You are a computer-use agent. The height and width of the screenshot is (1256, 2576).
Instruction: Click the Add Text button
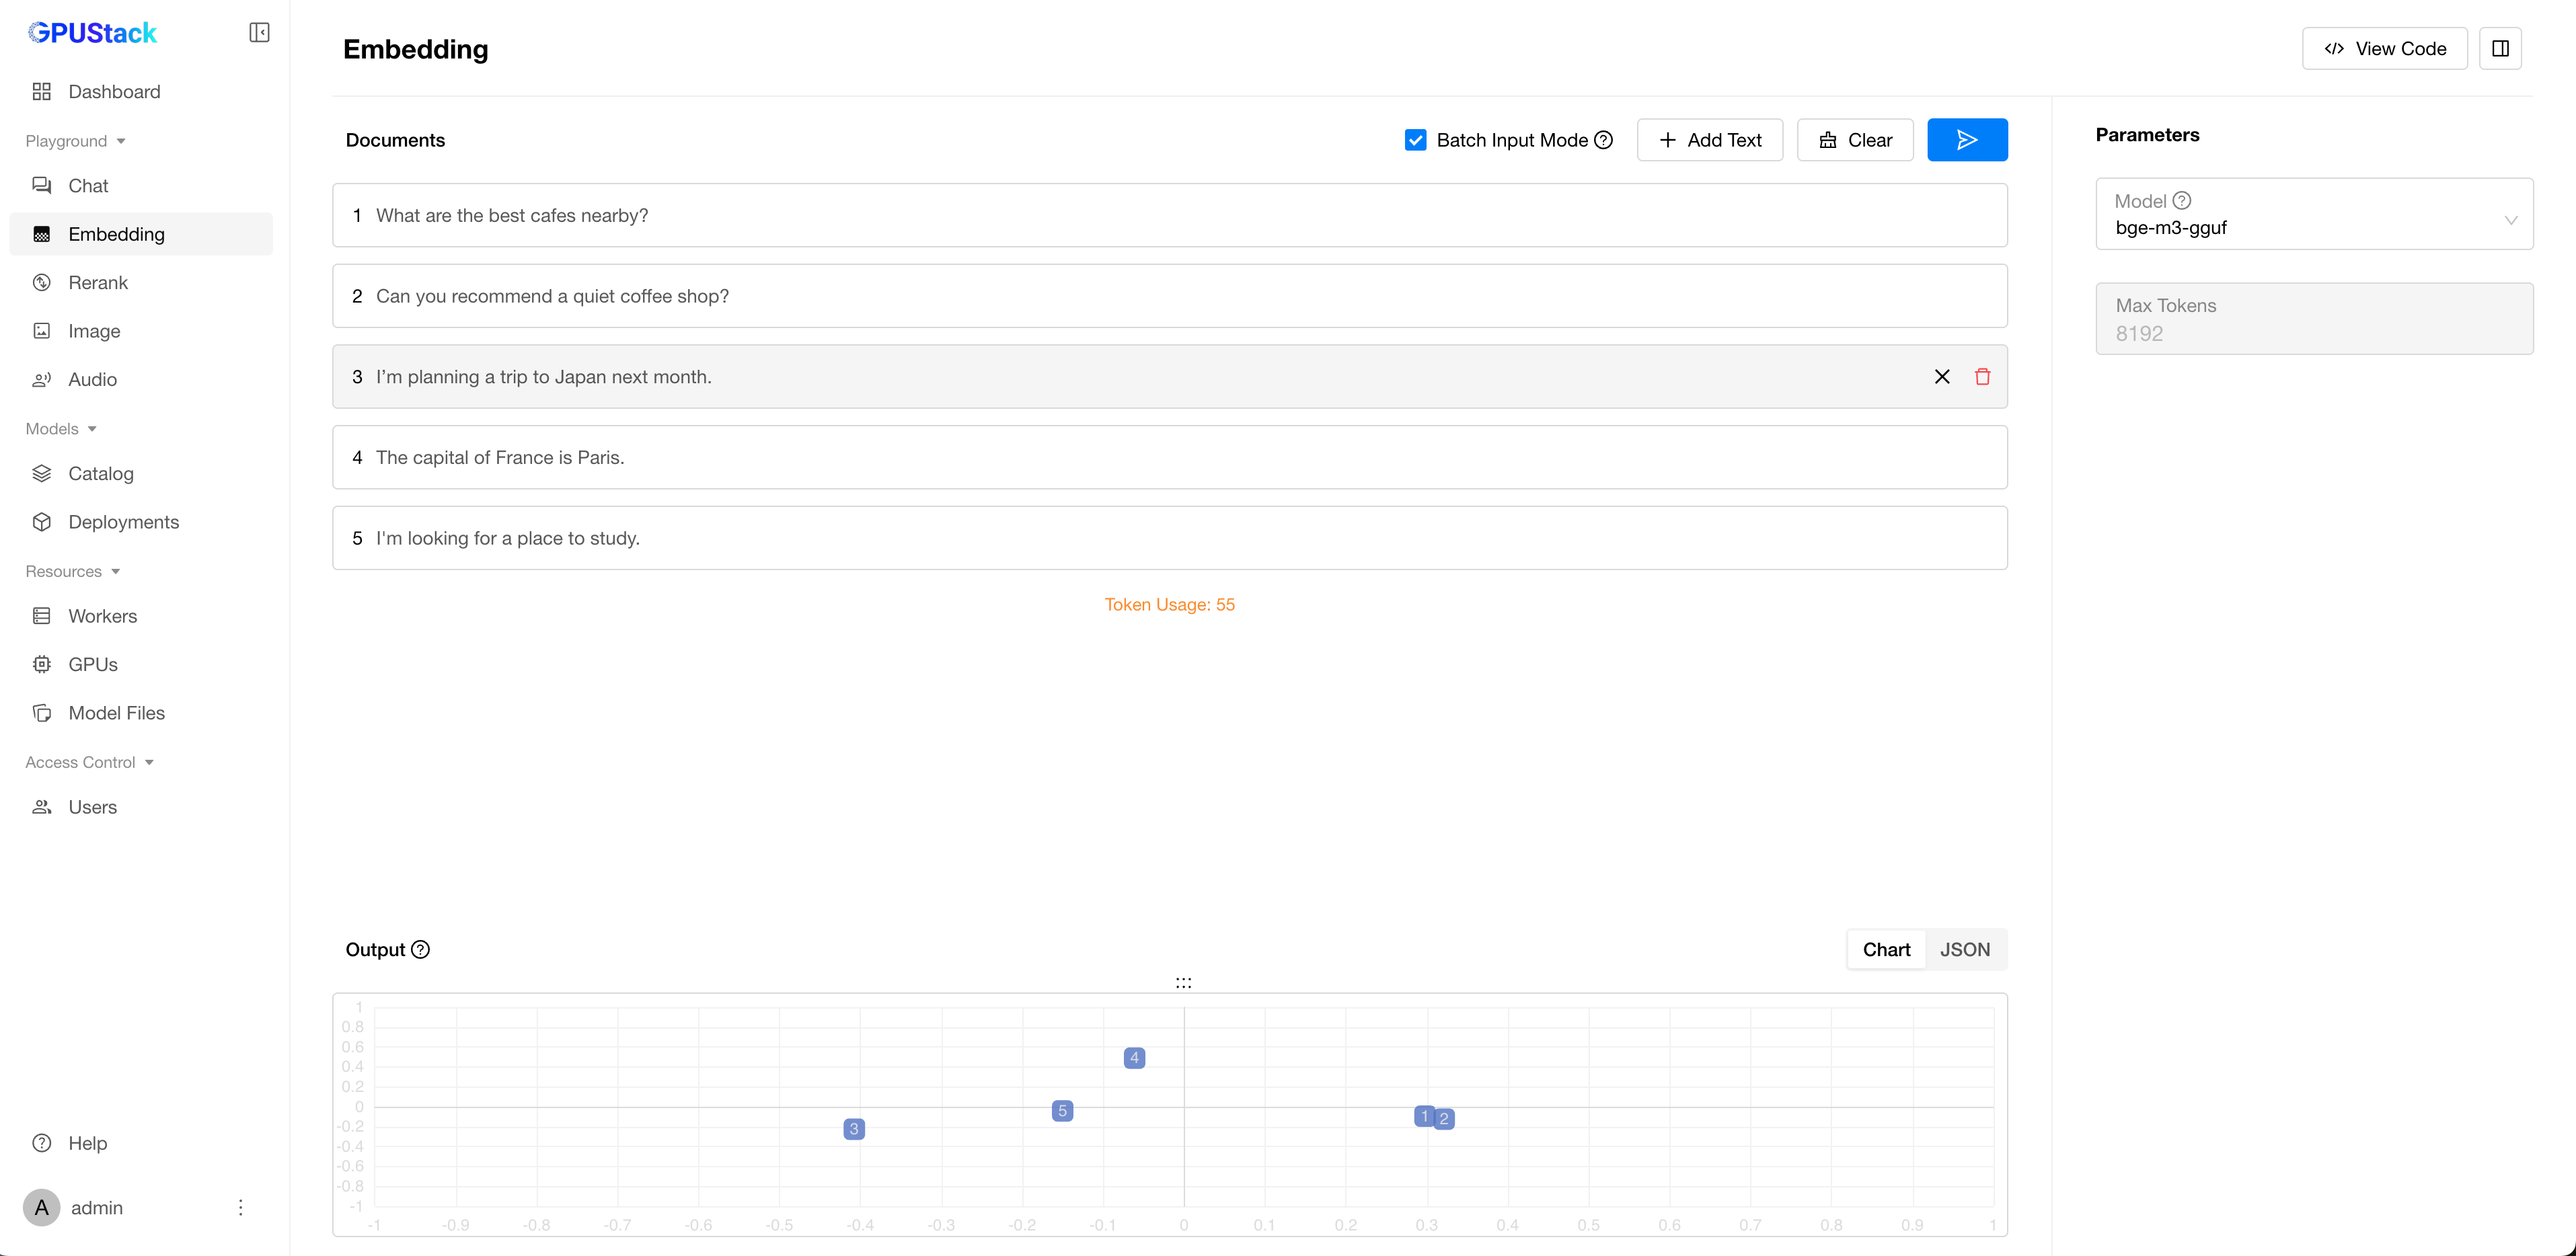tap(1709, 140)
